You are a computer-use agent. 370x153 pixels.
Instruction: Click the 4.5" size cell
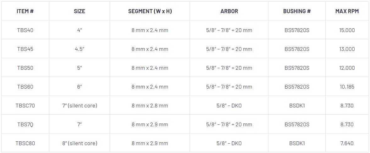[80, 49]
